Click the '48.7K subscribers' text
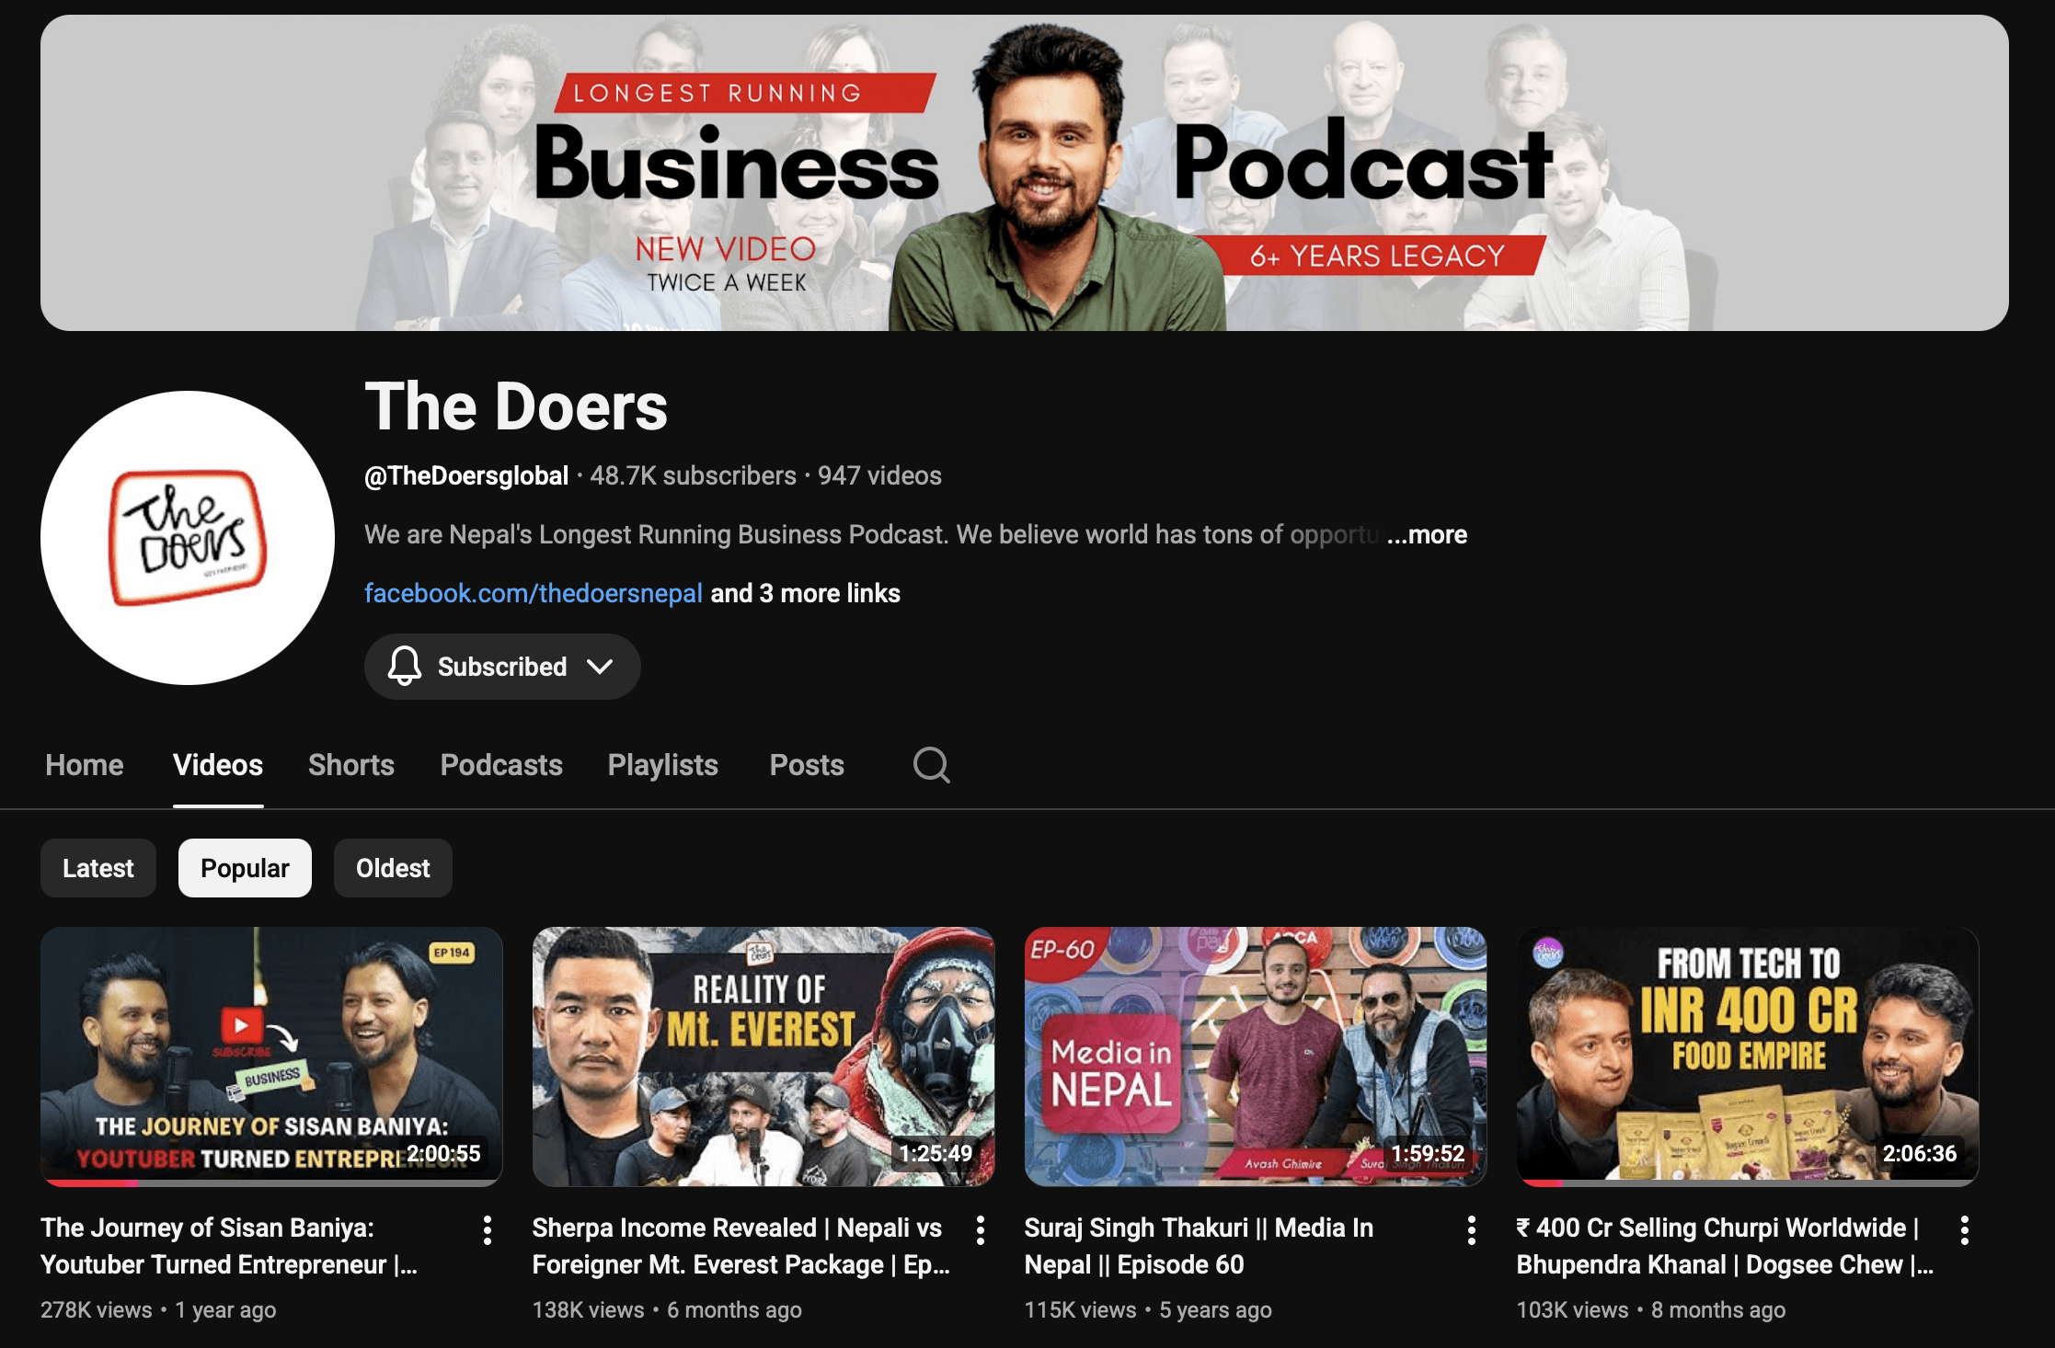The width and height of the screenshot is (2055, 1348). coord(693,475)
